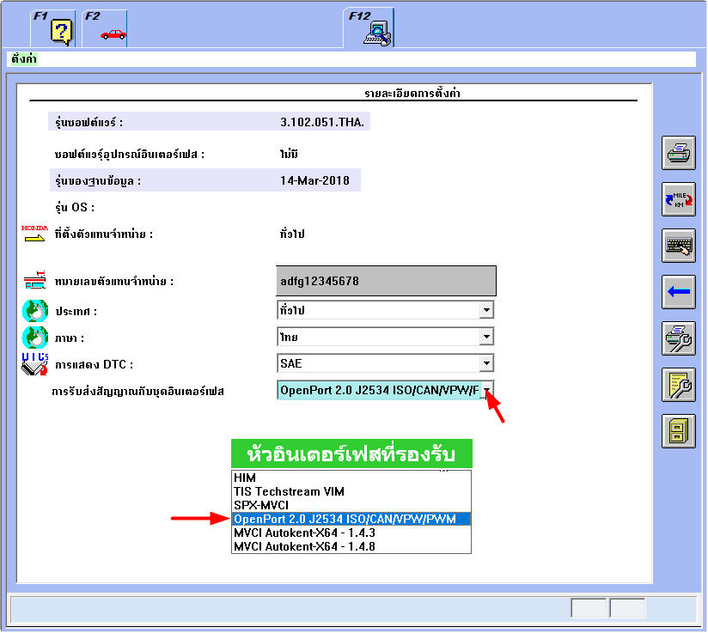708x633 pixels.
Task: Click the รุ่นซอฟต์แวร์ label
Action: click(x=89, y=122)
